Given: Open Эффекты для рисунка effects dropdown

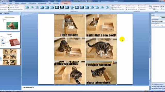Looking at the screenshot, I should pyautogui.click(x=118, y=10).
